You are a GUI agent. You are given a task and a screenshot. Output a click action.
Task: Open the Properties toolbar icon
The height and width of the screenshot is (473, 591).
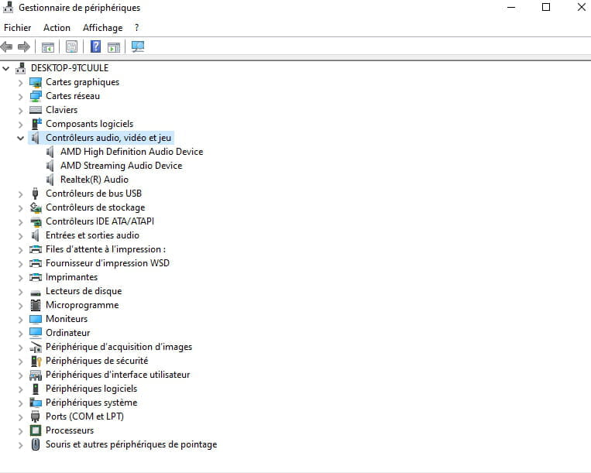tap(71, 46)
